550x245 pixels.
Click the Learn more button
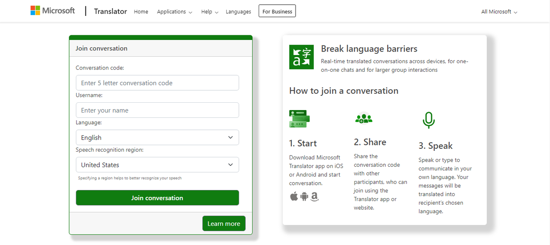pyautogui.click(x=224, y=224)
